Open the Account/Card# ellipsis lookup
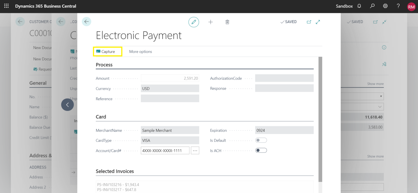The image size is (418, 193). tap(195, 150)
